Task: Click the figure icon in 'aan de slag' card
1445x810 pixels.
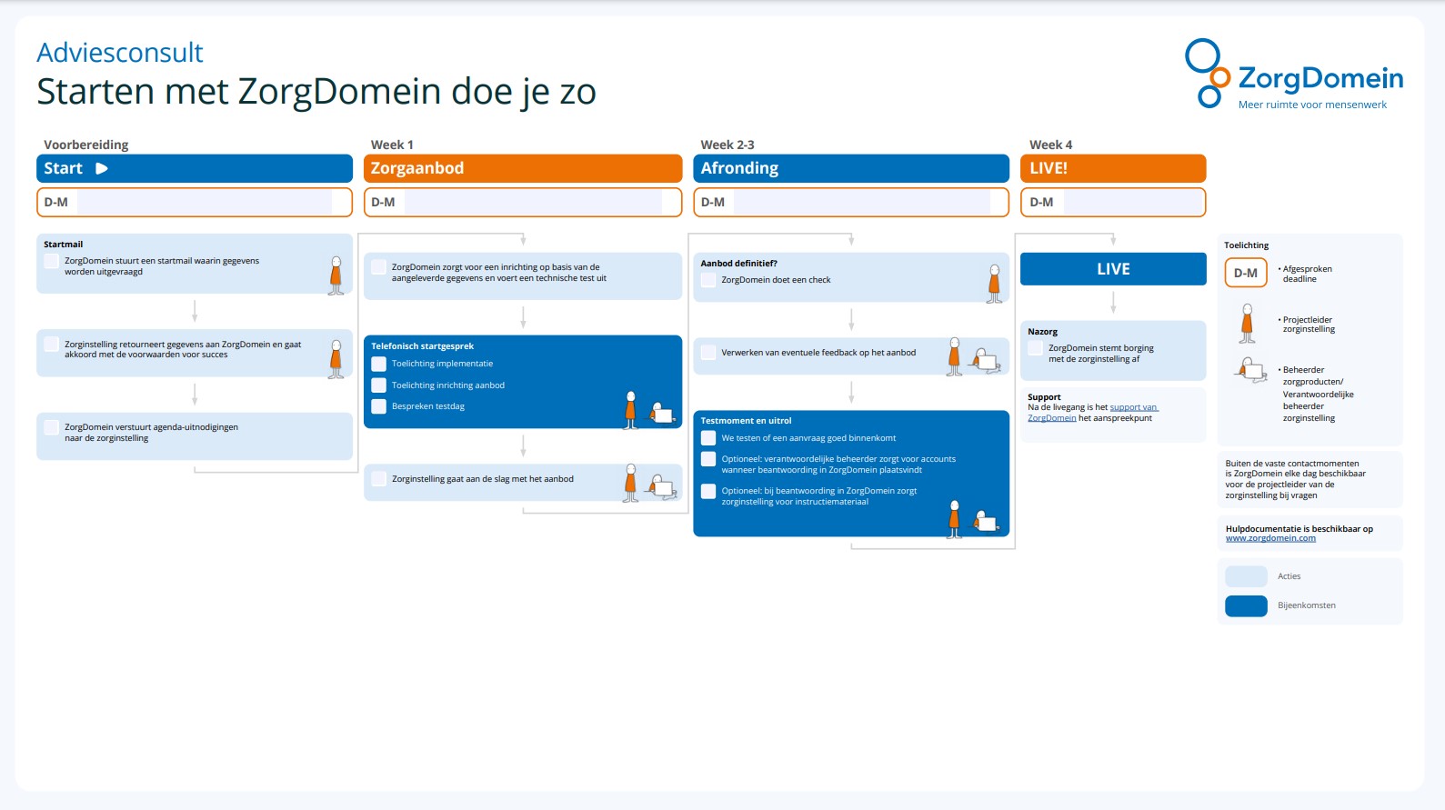Action: point(630,483)
